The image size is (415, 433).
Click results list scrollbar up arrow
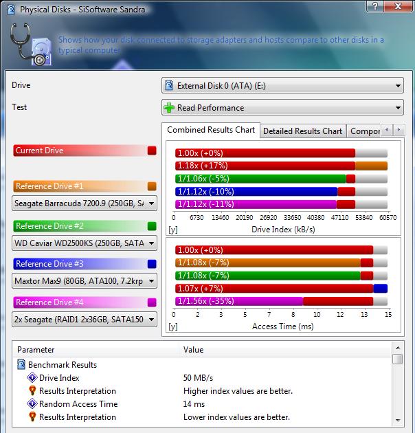(x=398, y=348)
